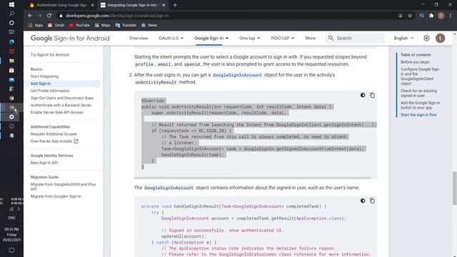Switch to Authenticate Using Google Sign tab

[61, 5]
